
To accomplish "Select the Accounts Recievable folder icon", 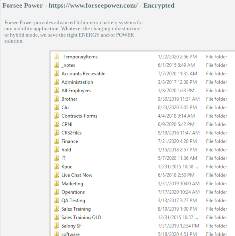I will pyautogui.click(x=56, y=74).
